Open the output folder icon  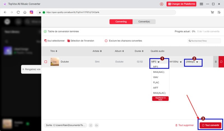tap(97, 125)
